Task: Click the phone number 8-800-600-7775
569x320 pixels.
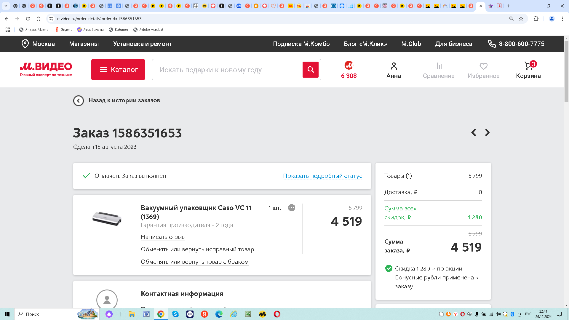Action: click(x=516, y=44)
